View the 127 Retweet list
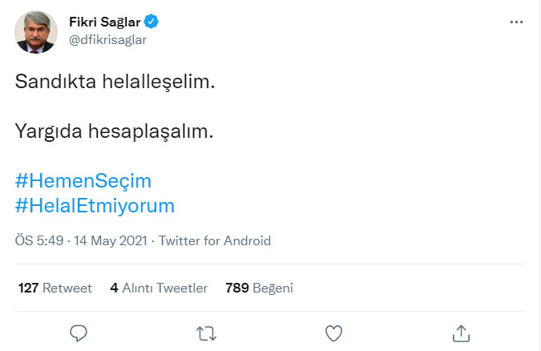This screenshot has width=541, height=351. [55, 288]
